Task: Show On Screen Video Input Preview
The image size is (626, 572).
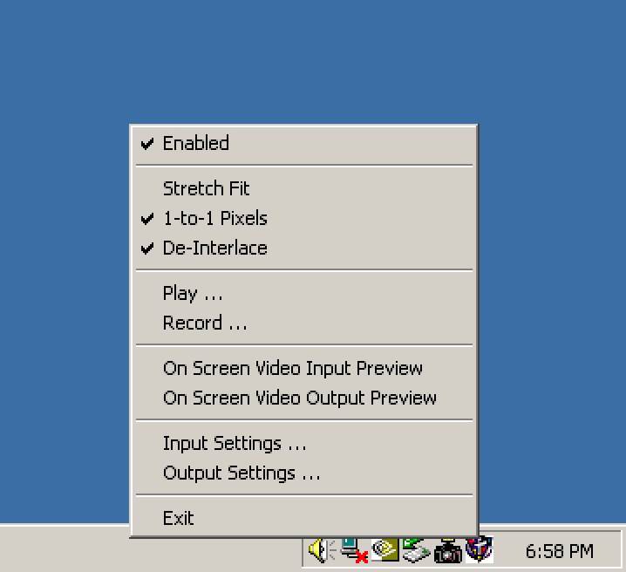Action: point(303,368)
